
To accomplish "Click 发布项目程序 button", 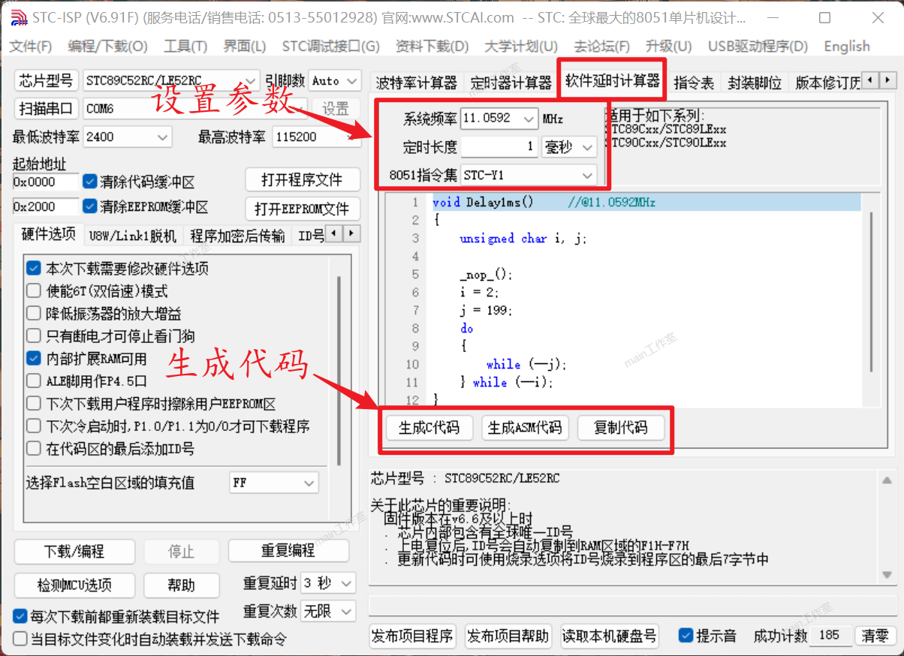I will (x=412, y=636).
